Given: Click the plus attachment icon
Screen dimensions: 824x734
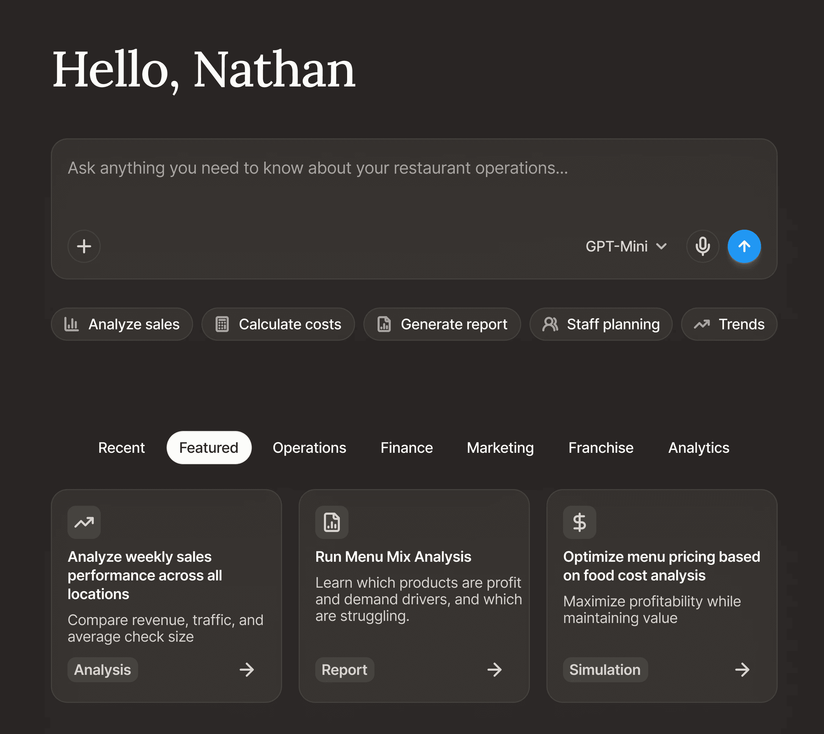Looking at the screenshot, I should pos(84,246).
